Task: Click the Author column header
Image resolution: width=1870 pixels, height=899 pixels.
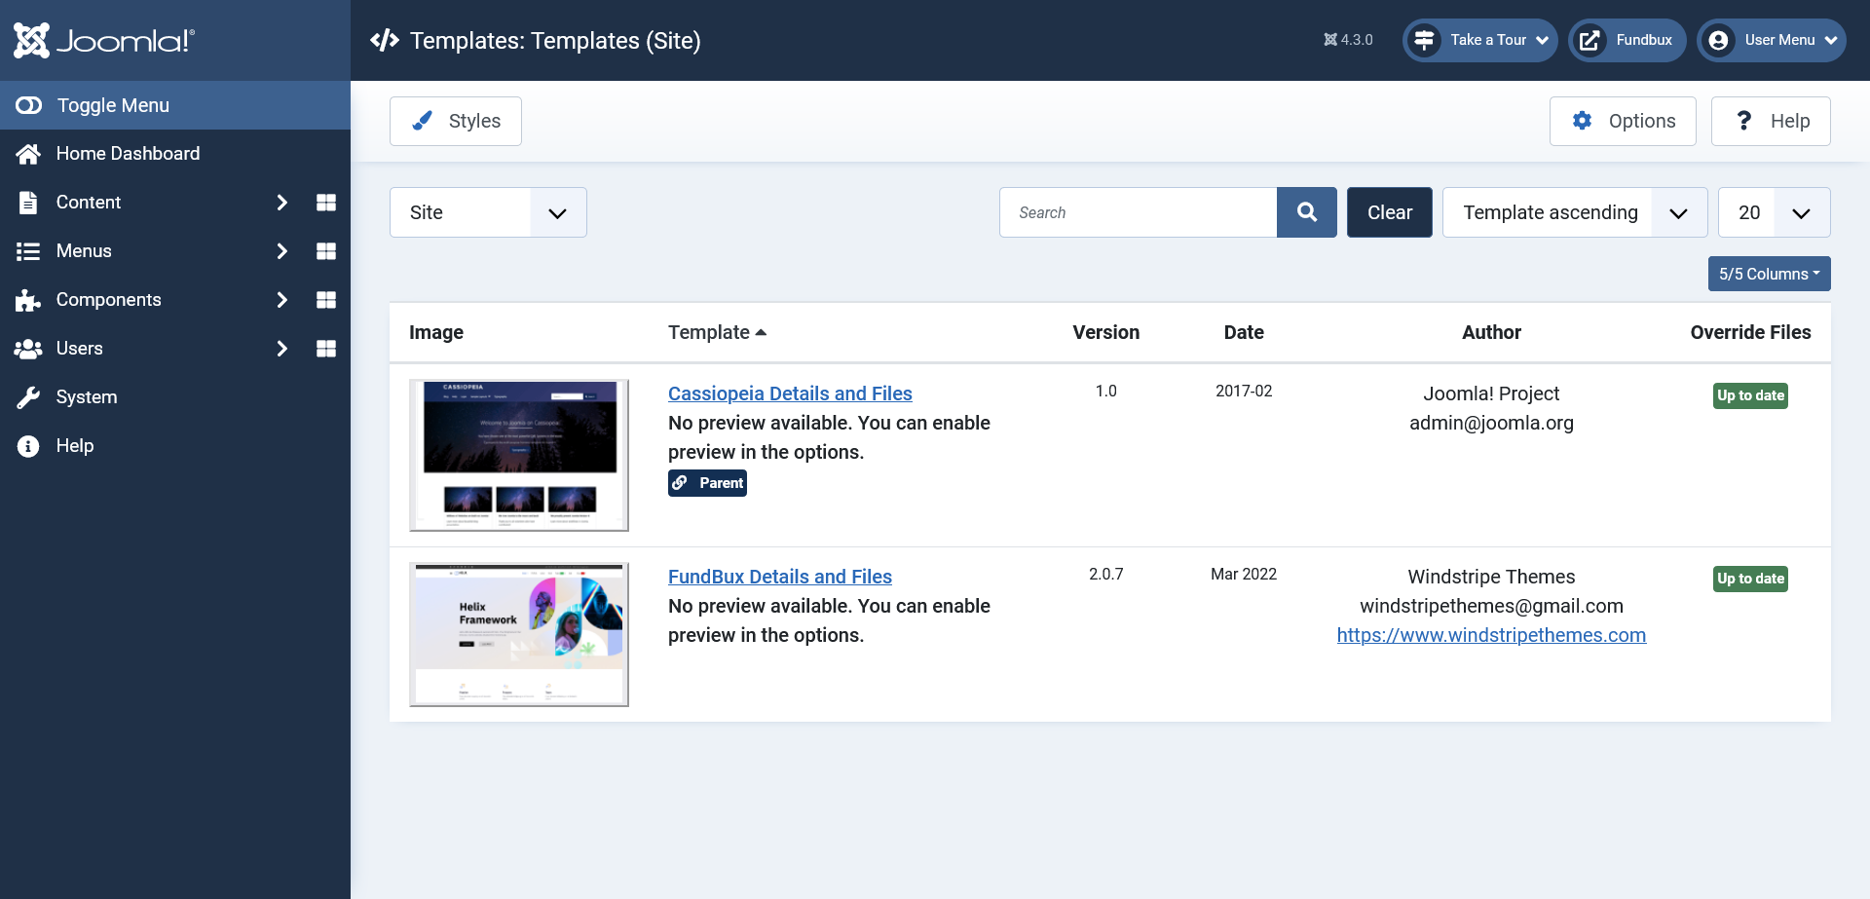Action: 1491,332
